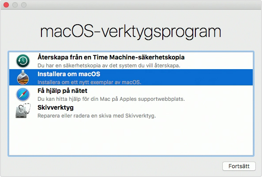262x177 pixels.
Task: Click 'Du kan hitta hjälp' description text
Action: click(x=111, y=99)
